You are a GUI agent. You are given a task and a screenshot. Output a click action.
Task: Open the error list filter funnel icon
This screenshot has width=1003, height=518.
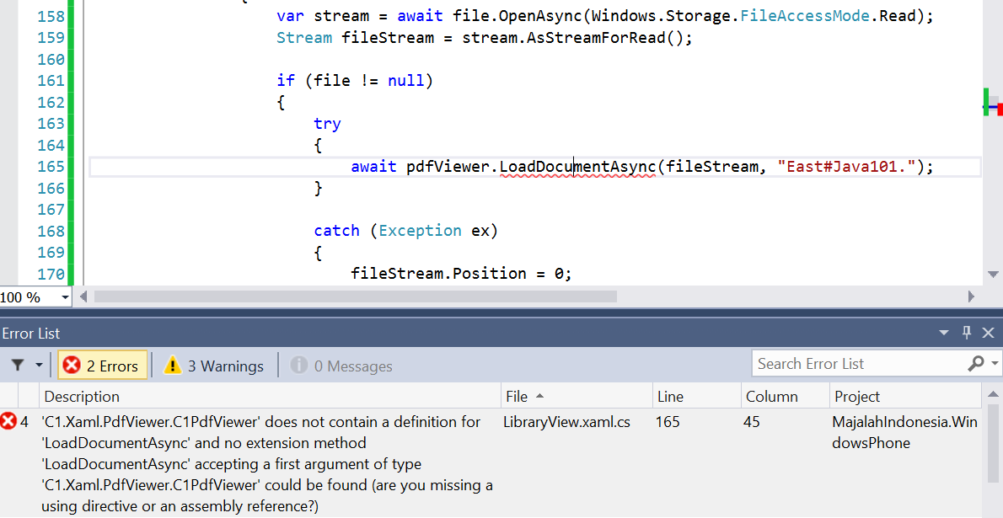19,366
